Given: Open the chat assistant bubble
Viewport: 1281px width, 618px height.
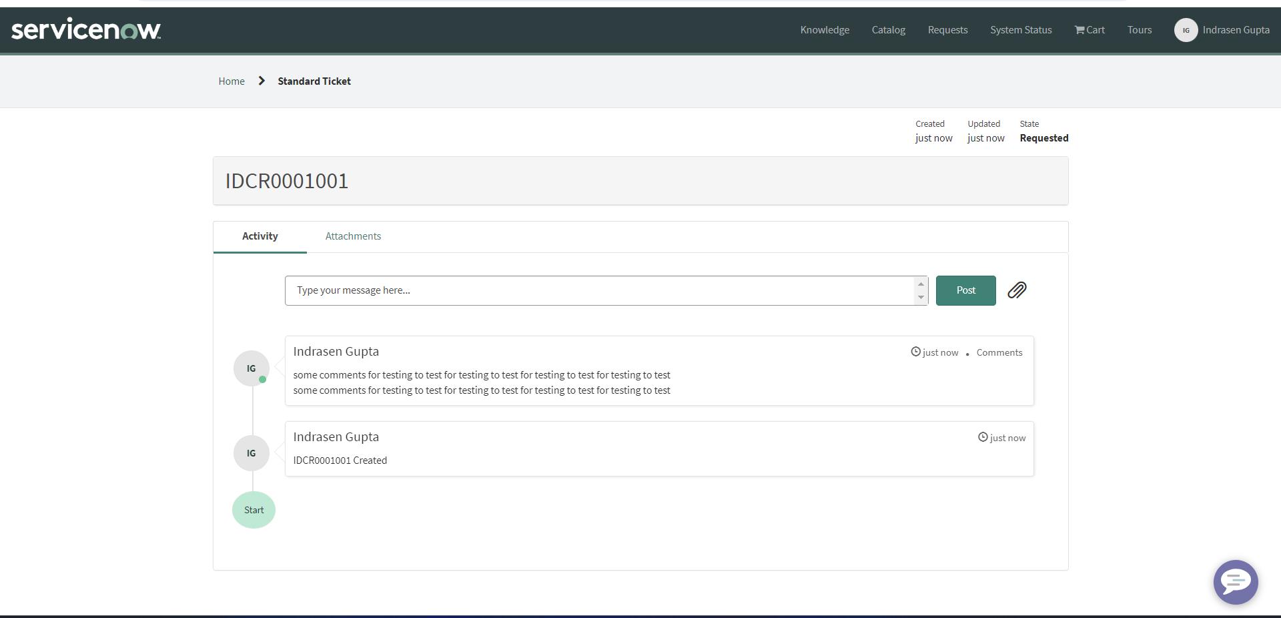Looking at the screenshot, I should click(x=1236, y=582).
